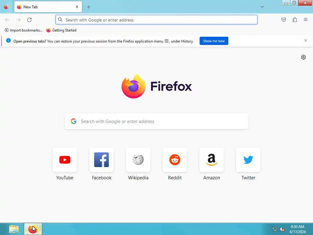
Task: Expand the list all tabs chevron
Action: [x=262, y=7]
